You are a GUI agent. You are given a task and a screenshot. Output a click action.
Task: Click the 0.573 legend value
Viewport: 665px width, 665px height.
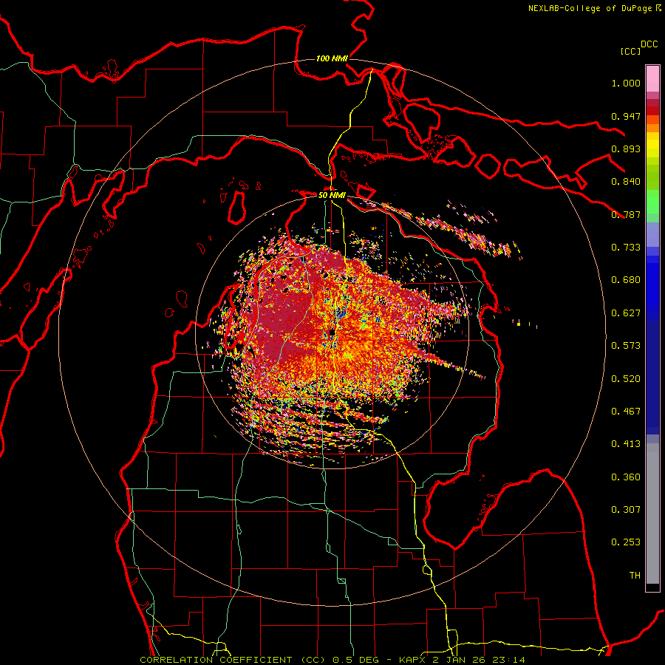click(626, 346)
